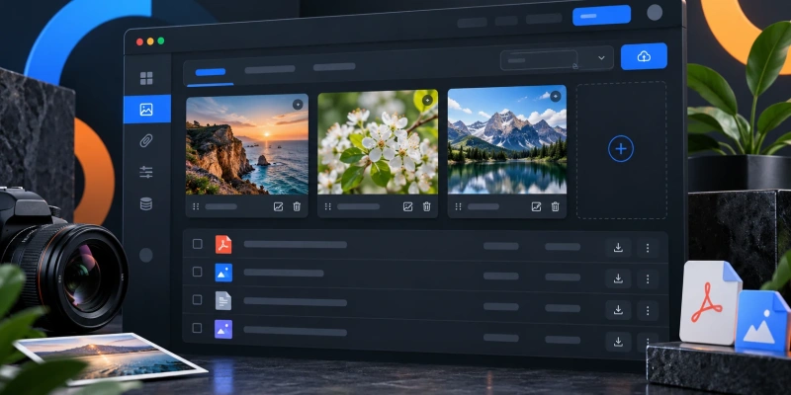
Task: Check the gray document file row checkbox
Action: (x=197, y=300)
